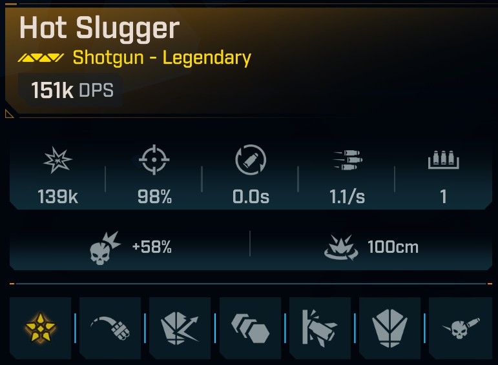Select the skull with bullet perk icon
Viewport: 498px width, 365px height.
coord(461,328)
